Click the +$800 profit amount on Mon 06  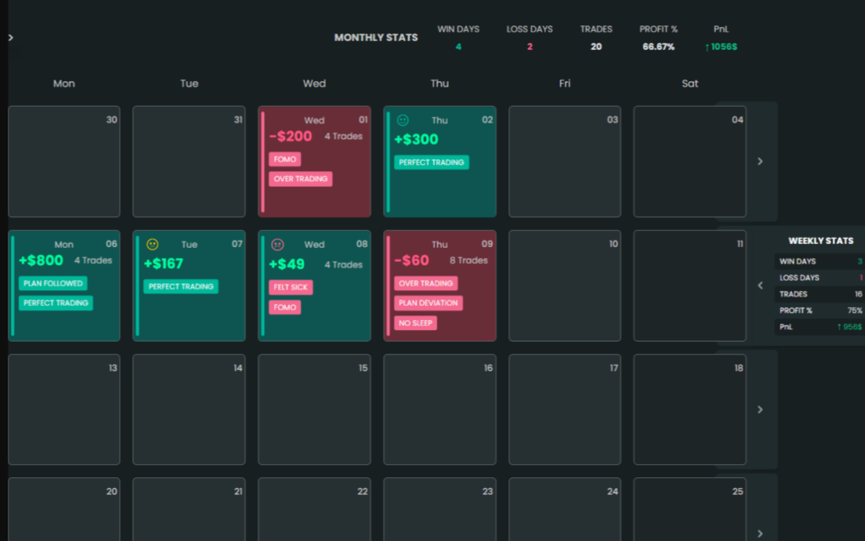(x=41, y=260)
